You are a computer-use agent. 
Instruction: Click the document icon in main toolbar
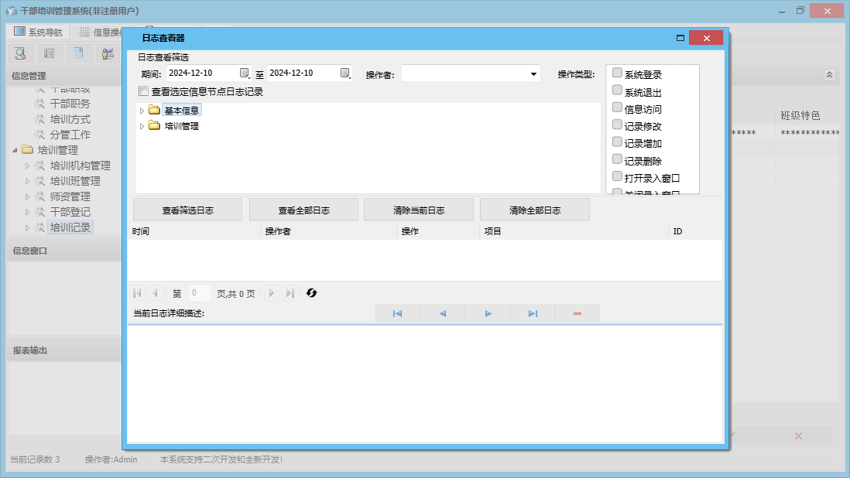[79, 53]
